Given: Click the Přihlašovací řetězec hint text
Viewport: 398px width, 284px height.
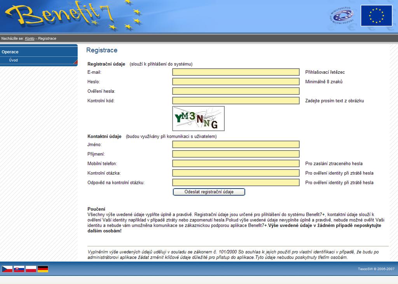Looking at the screenshot, I should 325,72.
